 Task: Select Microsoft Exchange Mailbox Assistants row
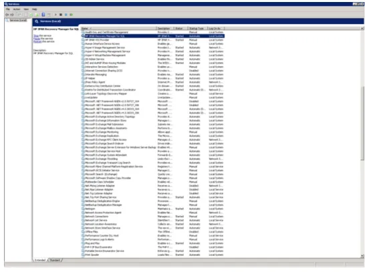[x=152, y=128]
